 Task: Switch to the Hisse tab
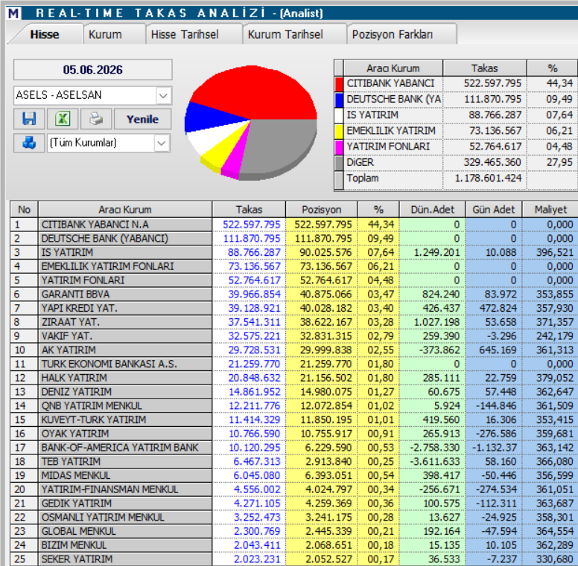(x=45, y=35)
